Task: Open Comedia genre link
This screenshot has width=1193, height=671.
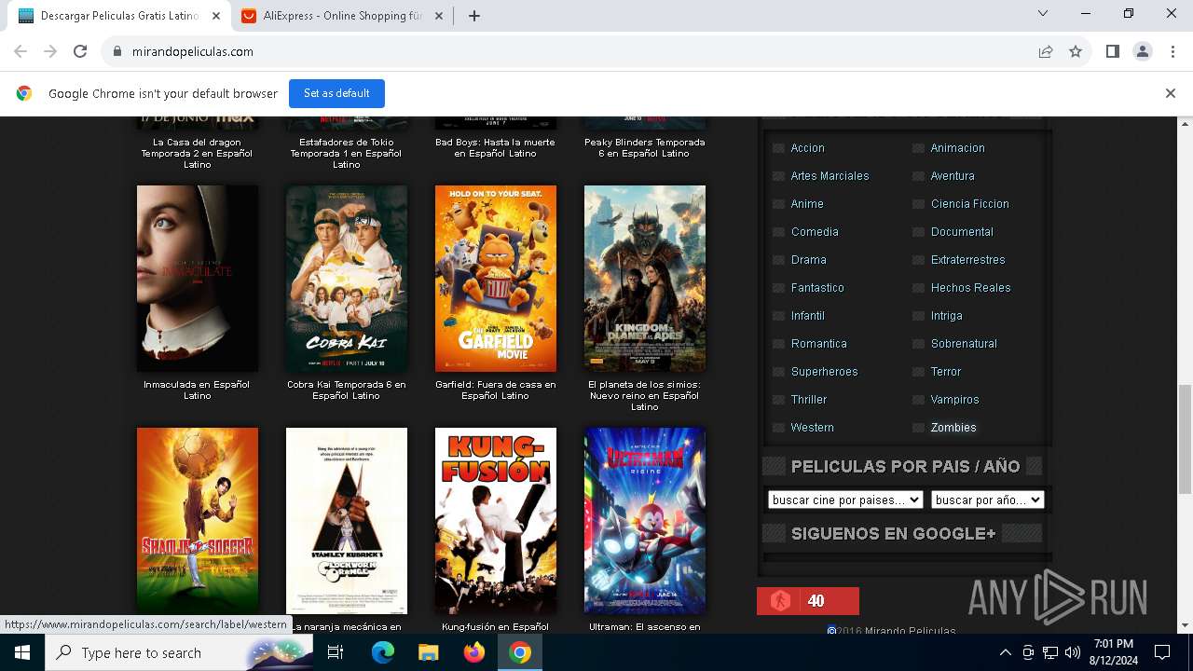Action: pos(815,232)
